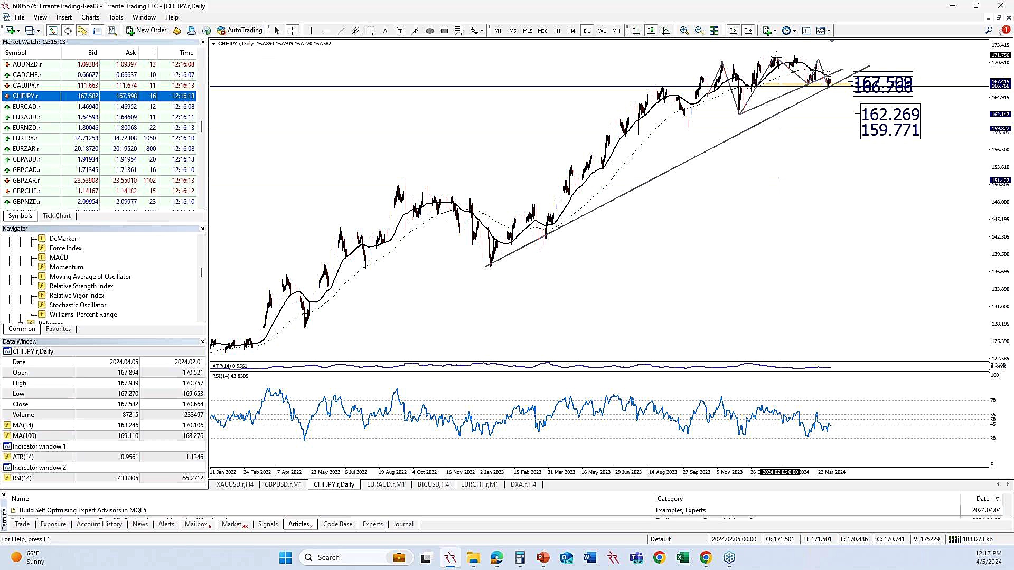Select the M1 timeframe button
The image size is (1014, 570).
click(x=497, y=31)
